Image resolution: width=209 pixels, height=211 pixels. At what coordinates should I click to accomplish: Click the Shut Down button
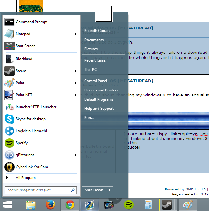click(x=94, y=190)
